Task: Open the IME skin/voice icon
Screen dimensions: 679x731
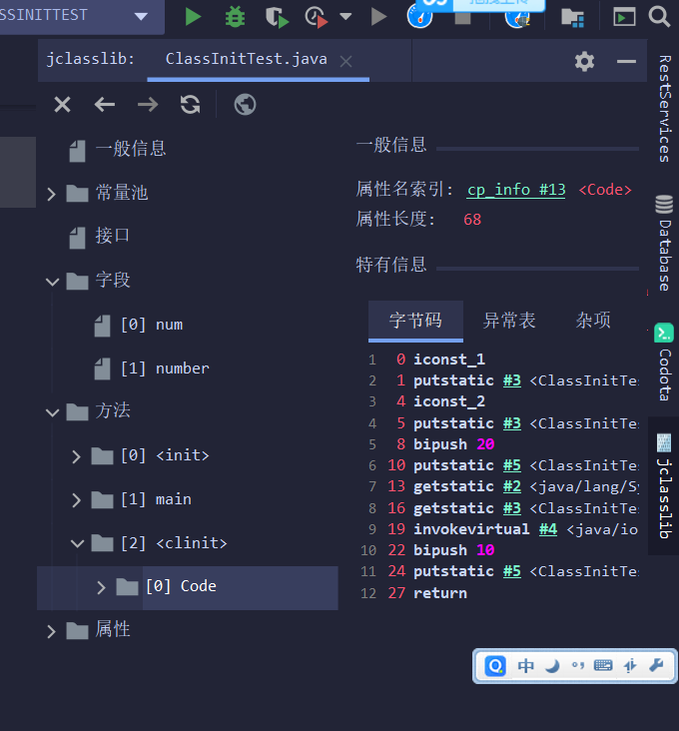Action: [x=630, y=666]
